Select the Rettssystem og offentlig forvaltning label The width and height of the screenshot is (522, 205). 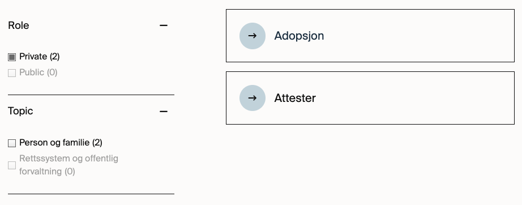pos(69,165)
